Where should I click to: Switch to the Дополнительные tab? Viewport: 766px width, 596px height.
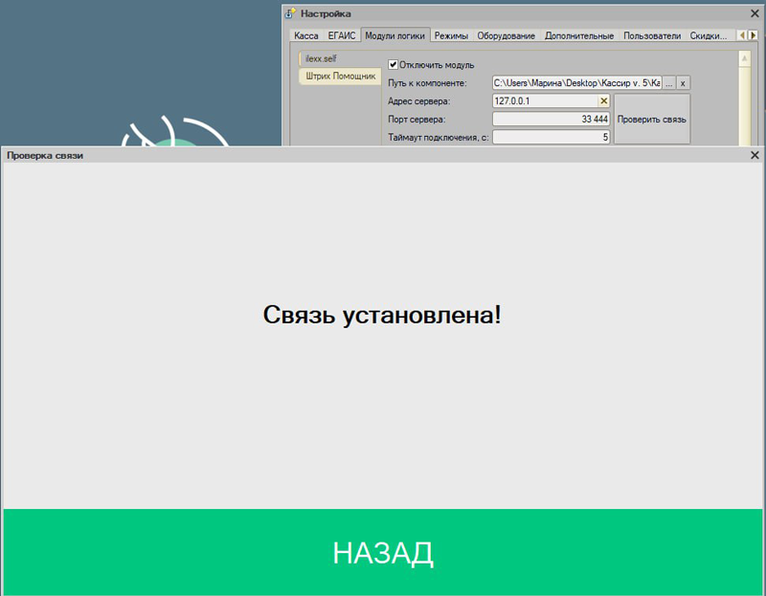[x=579, y=35]
